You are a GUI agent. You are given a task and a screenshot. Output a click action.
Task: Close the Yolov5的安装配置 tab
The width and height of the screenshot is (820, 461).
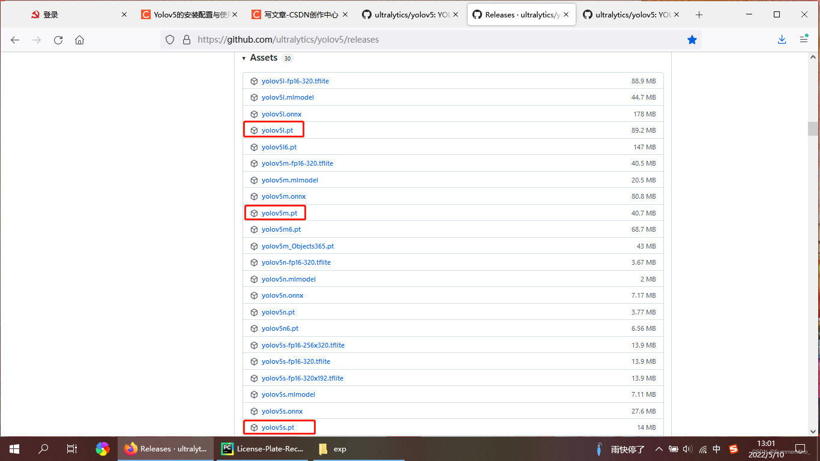[x=235, y=15]
